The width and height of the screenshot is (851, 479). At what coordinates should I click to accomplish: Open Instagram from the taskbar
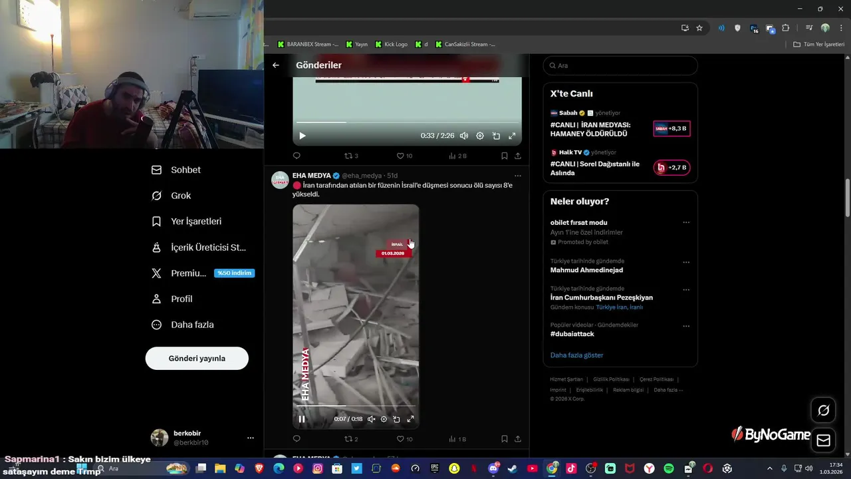tap(318, 468)
